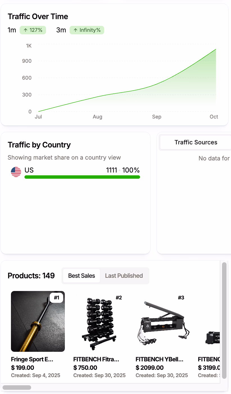Click the #2 rank label above the dumbbell rack
The image size is (231, 394).
(x=119, y=297)
